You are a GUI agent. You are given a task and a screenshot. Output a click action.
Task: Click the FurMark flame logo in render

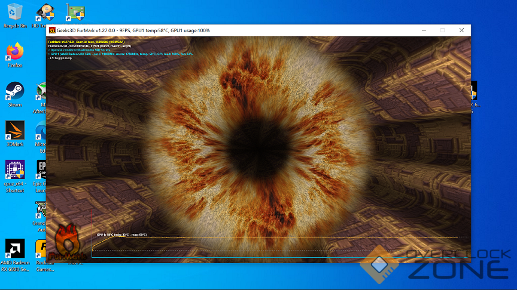pyautogui.click(x=67, y=242)
